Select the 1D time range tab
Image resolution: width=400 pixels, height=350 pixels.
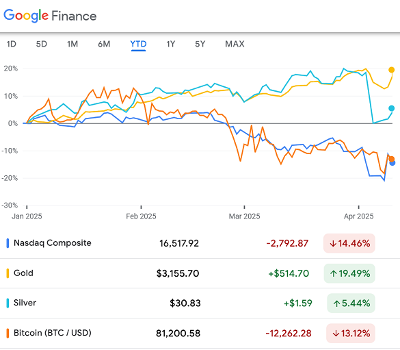coord(11,45)
